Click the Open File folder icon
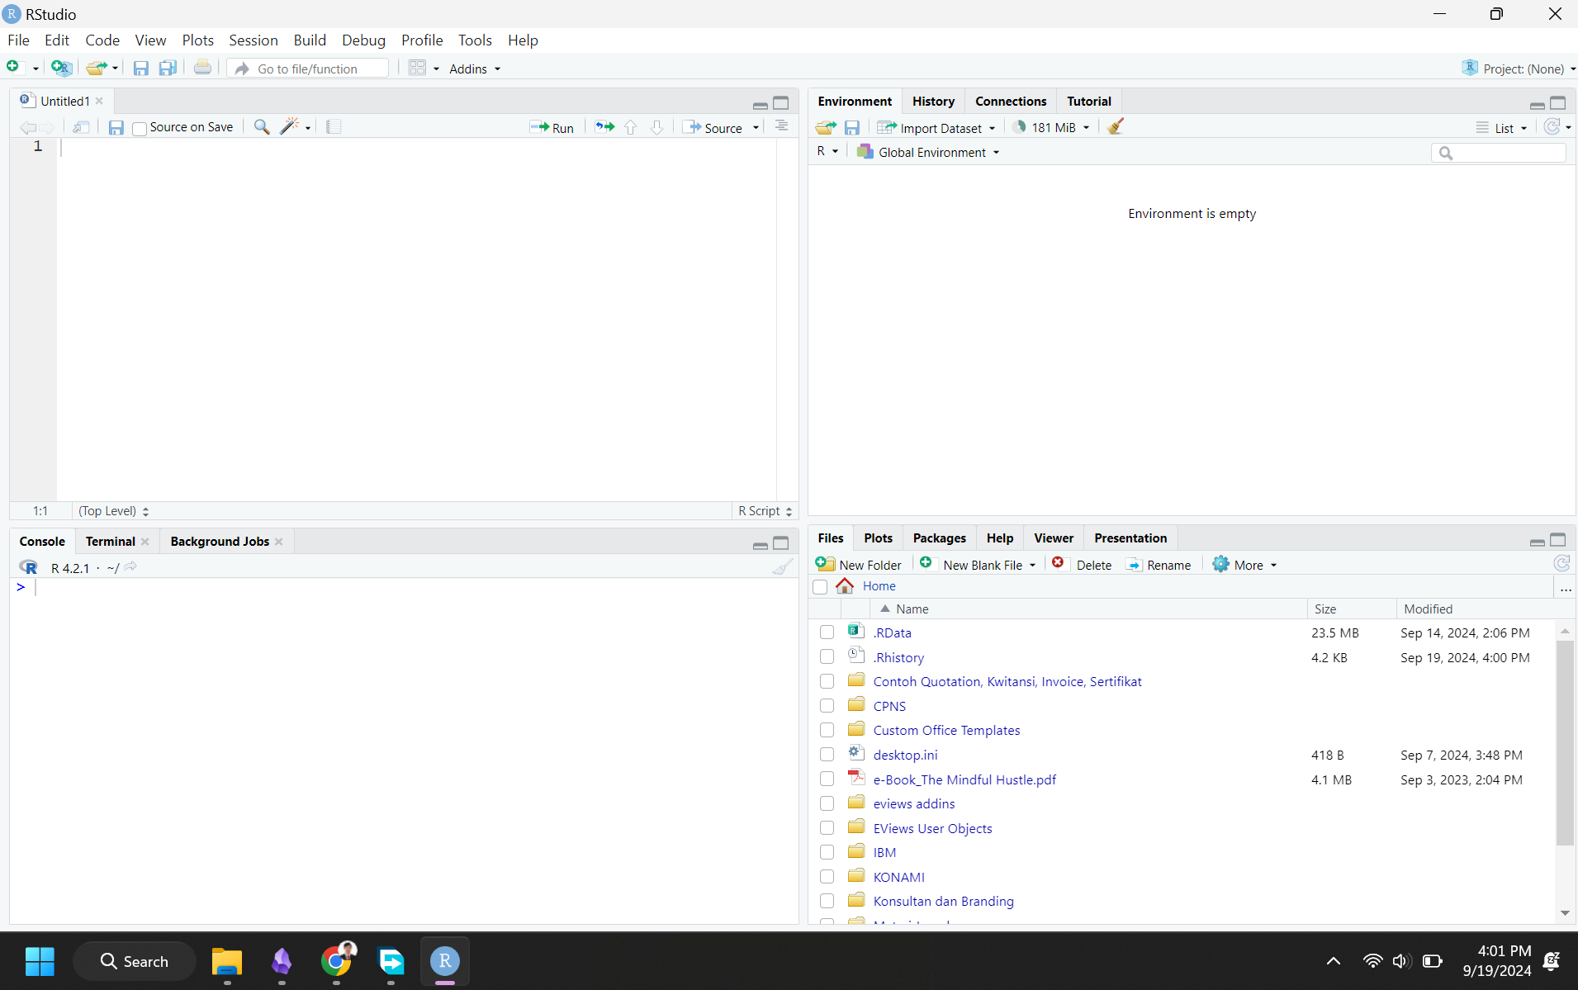 97,68
